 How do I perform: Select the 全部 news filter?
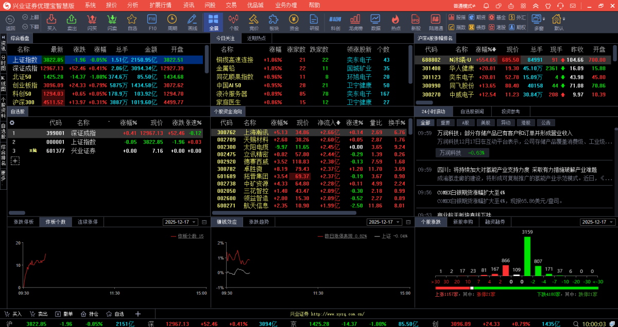click(425, 123)
